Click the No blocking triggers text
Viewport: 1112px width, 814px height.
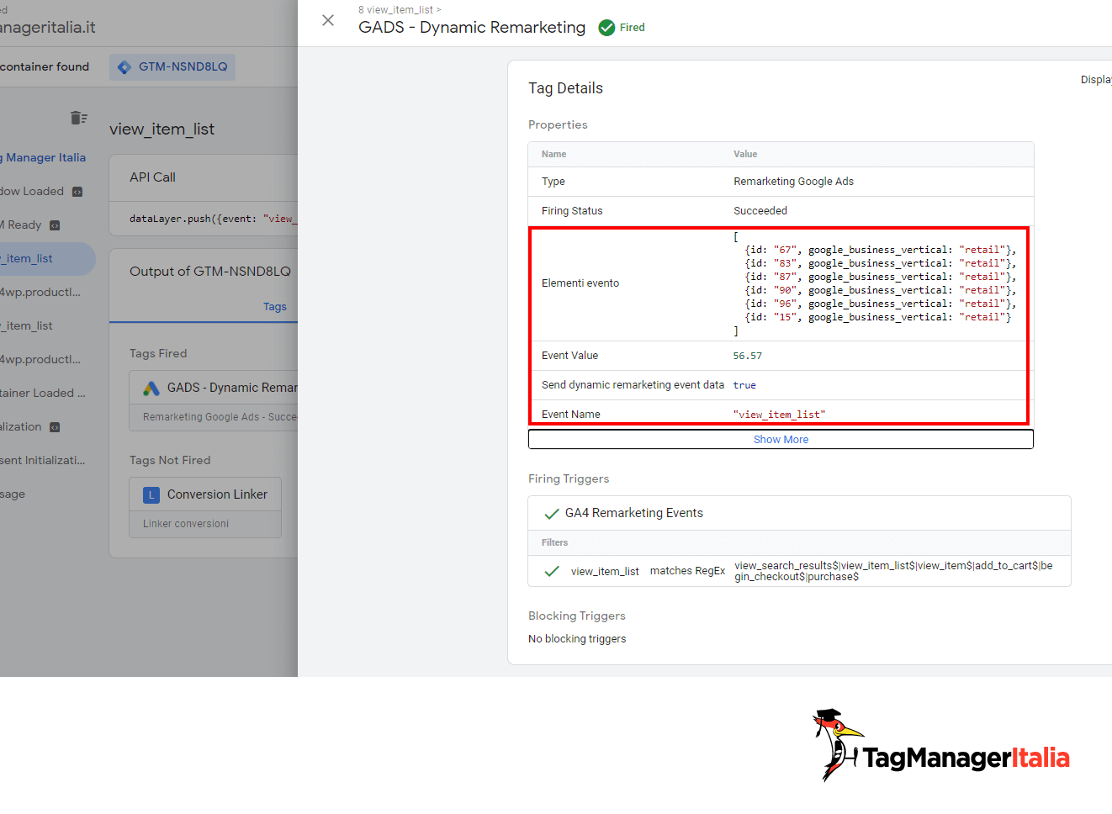pyautogui.click(x=577, y=639)
